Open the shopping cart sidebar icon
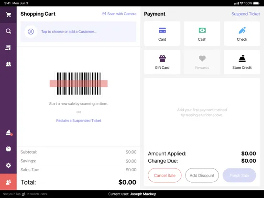This screenshot has height=198, width=264. 8,15
